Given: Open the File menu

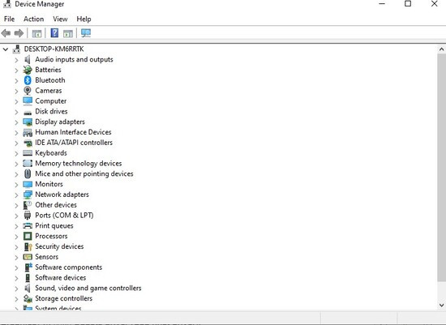Looking at the screenshot, I should tap(10, 19).
